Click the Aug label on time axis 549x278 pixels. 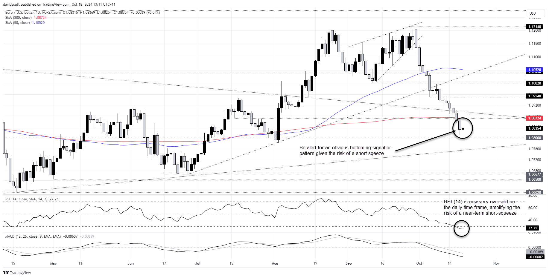[275, 263]
